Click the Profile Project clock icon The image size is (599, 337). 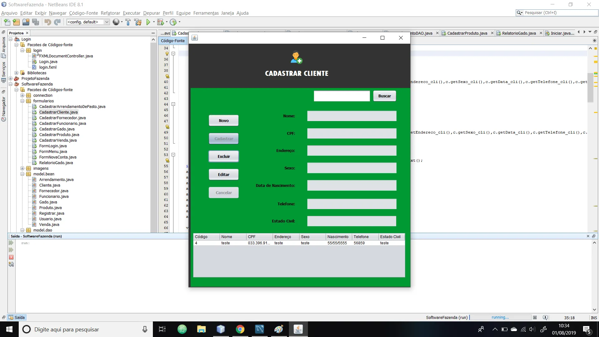pyautogui.click(x=173, y=22)
